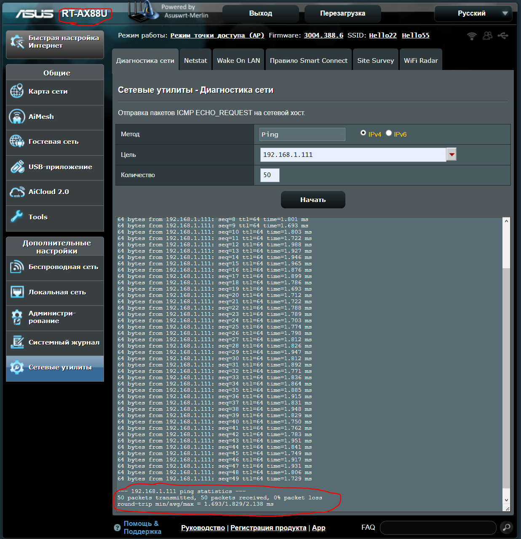The height and width of the screenshot is (539, 521).
Task: Click the FAQ search magnifier icon
Action: click(506, 527)
